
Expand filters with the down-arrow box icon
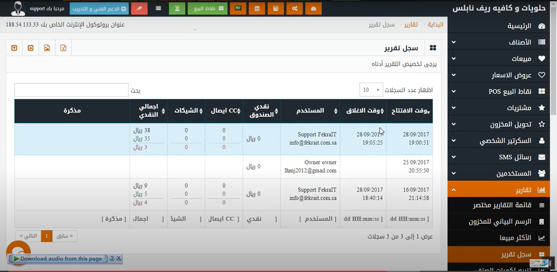(14, 48)
